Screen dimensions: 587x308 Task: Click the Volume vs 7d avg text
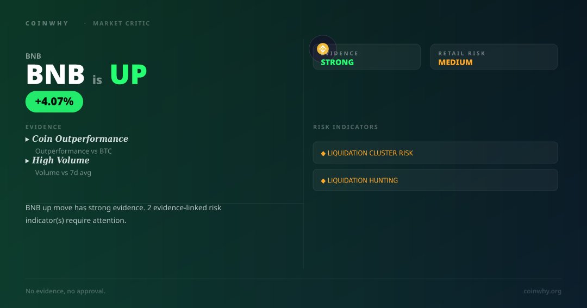pos(63,173)
